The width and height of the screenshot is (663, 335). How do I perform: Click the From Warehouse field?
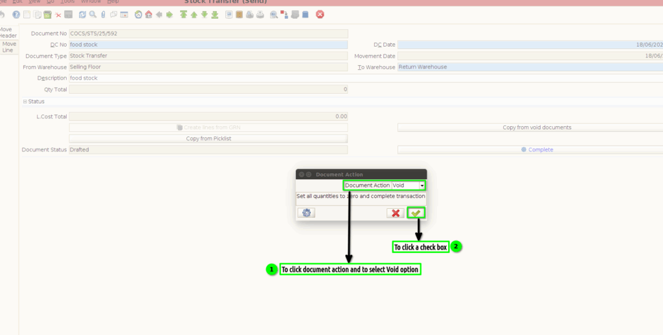(x=208, y=67)
